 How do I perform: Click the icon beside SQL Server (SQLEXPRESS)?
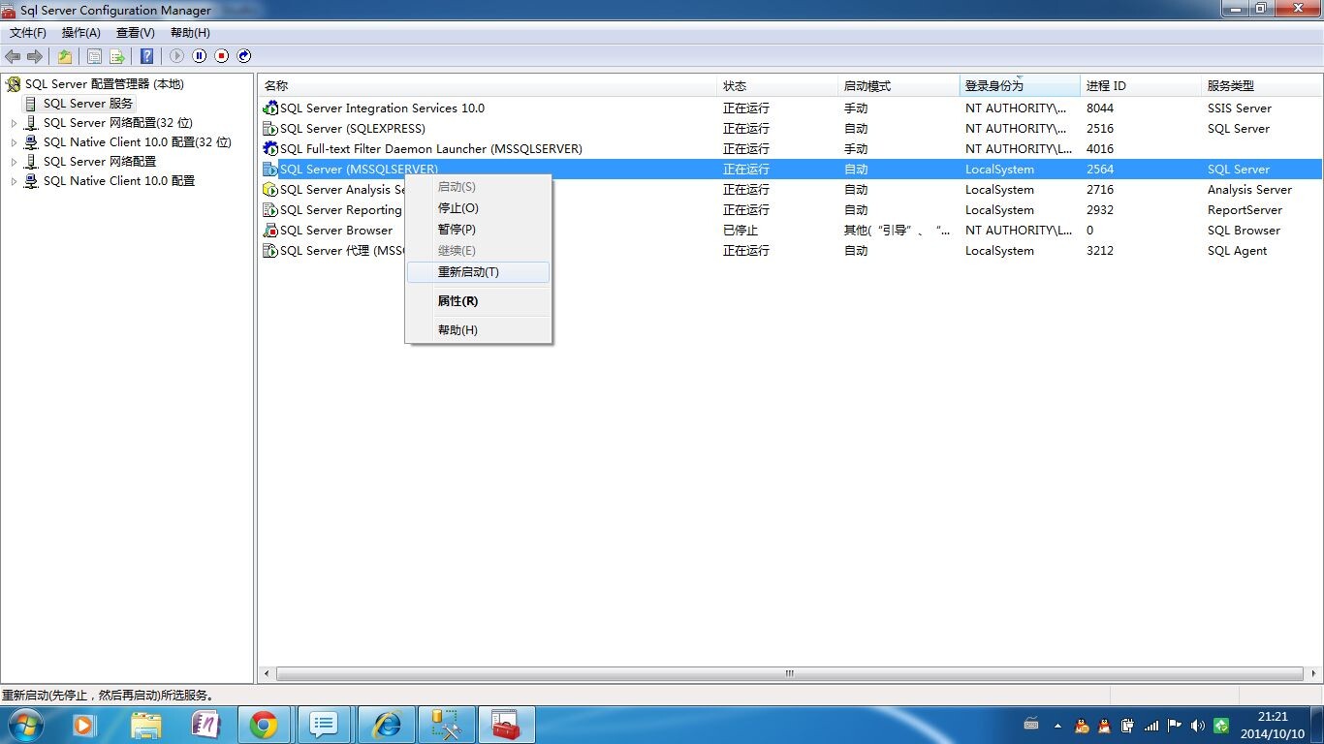point(270,129)
